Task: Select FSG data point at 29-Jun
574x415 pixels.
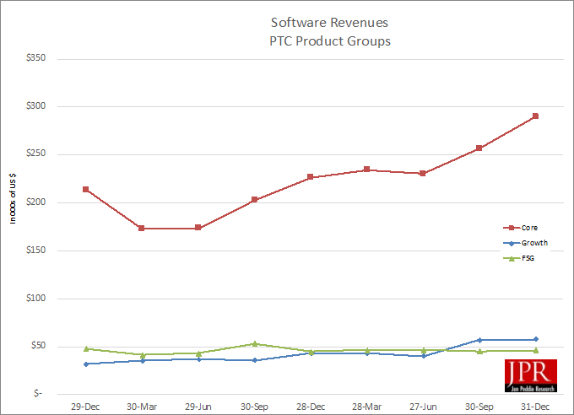Action: (x=198, y=353)
